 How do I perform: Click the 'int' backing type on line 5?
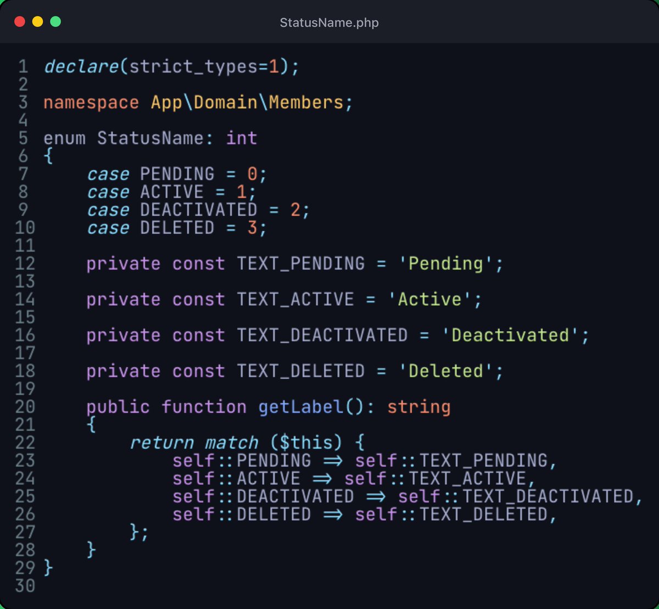tap(242, 138)
